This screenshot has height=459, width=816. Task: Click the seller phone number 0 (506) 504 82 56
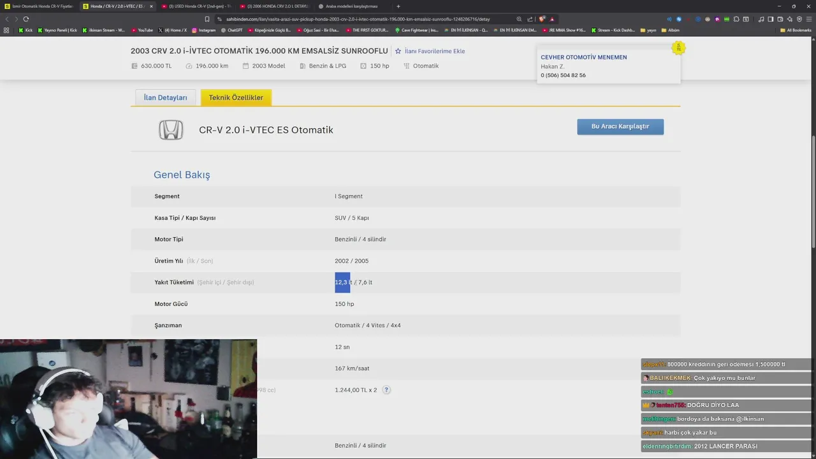tap(564, 75)
